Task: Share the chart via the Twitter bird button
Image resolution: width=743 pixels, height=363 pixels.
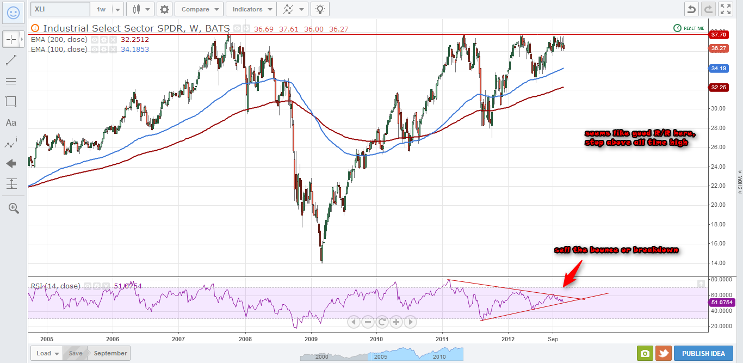Action: 664,353
